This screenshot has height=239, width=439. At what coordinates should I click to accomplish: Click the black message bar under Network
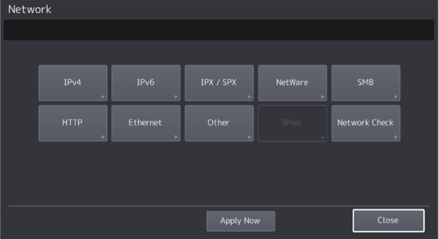[219, 30]
